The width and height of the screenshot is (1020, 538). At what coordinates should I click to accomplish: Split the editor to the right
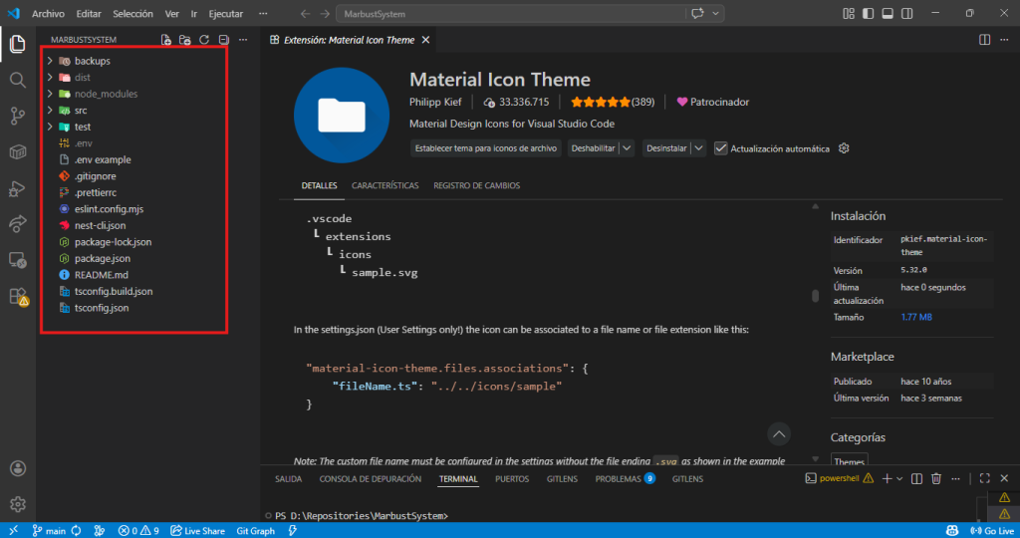coord(985,40)
